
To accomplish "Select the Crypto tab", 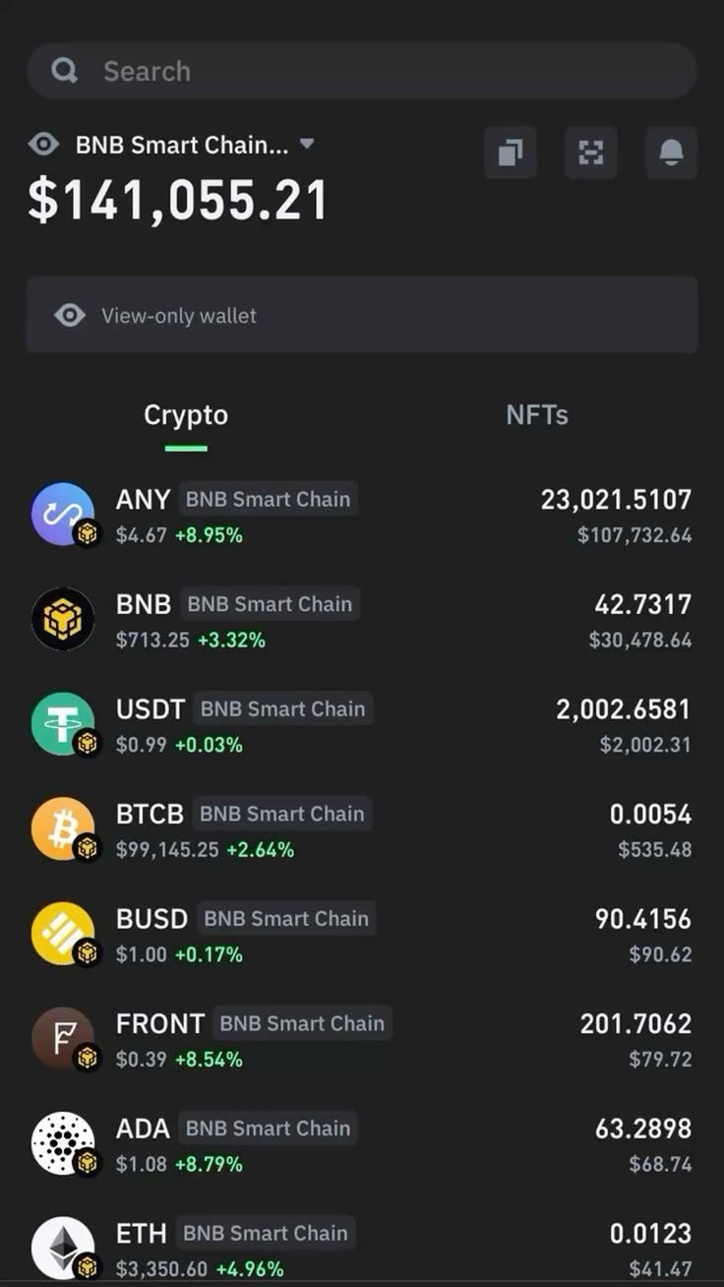I will [x=186, y=415].
